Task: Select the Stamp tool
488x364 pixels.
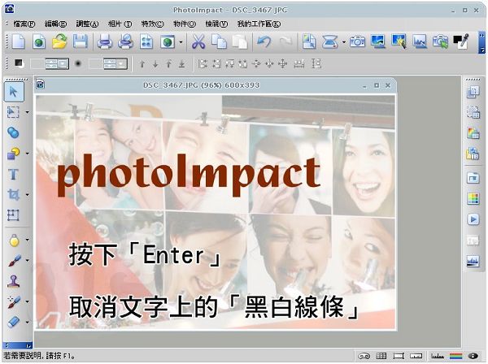Action: pyautogui.click(x=14, y=281)
